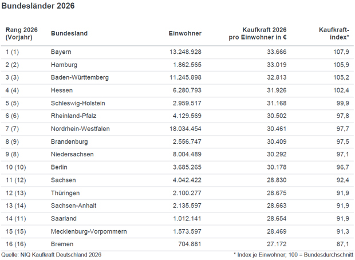The height and width of the screenshot is (260, 355).
Task: Click Hamburg's population value 1.862.565
Action: [185, 65]
